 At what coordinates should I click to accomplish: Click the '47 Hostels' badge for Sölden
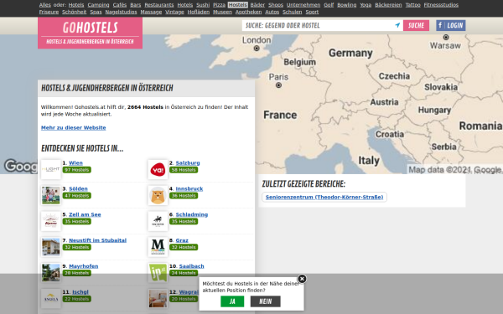76,195
